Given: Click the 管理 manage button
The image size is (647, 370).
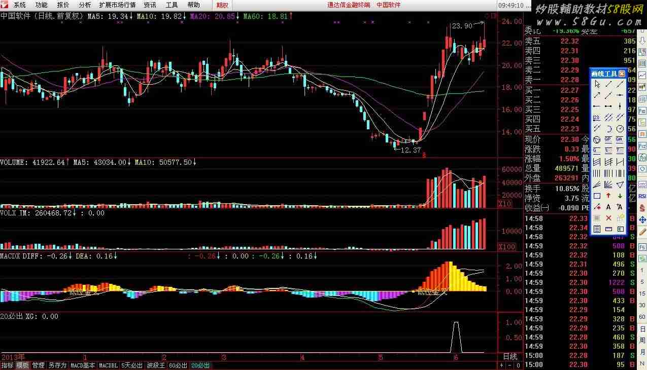Looking at the screenshot, I should (x=38, y=365).
